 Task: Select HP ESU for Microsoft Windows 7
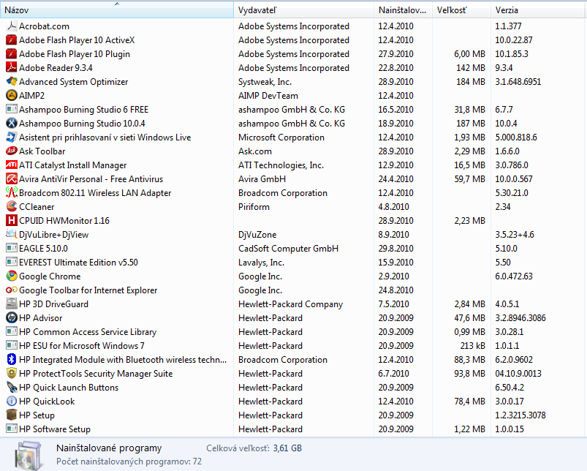click(82, 346)
